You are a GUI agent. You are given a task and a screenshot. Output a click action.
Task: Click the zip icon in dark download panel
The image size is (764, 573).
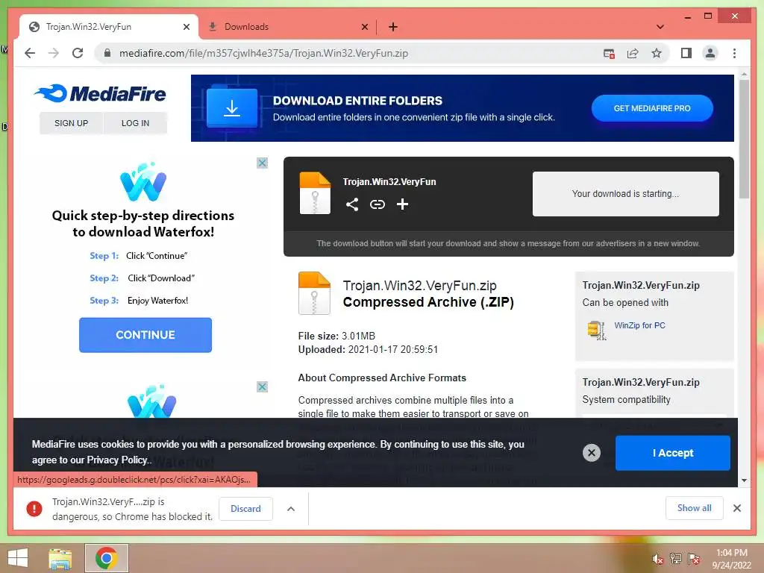tap(315, 193)
